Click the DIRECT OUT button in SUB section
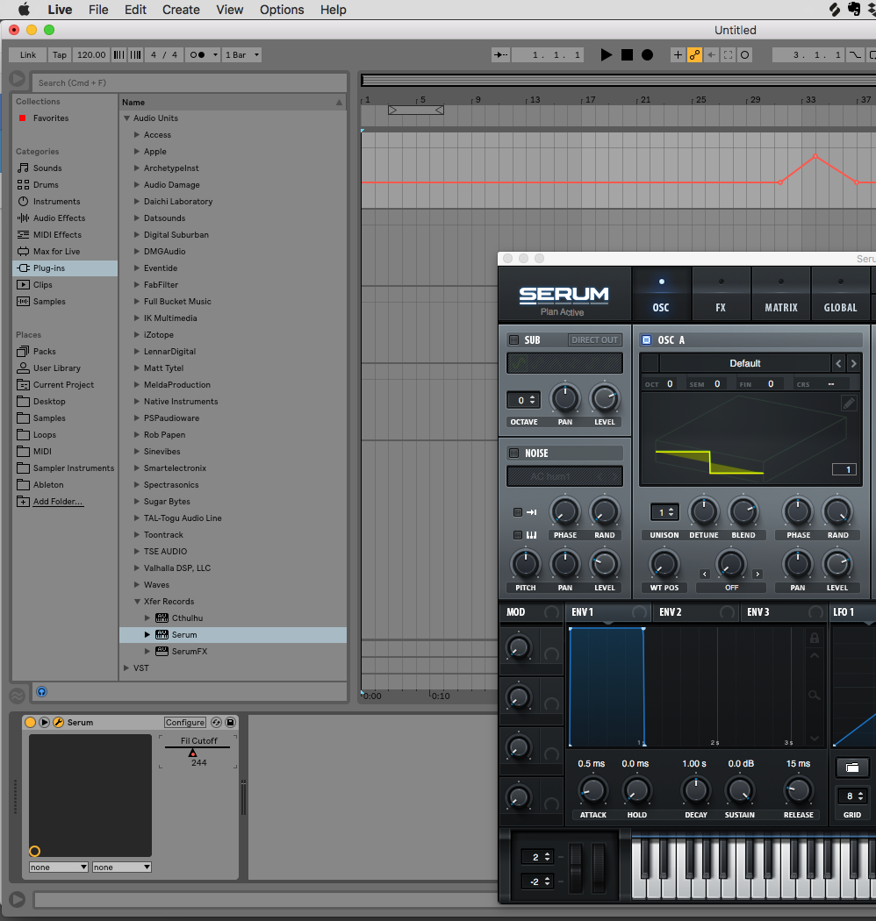The image size is (876, 921). 594,340
